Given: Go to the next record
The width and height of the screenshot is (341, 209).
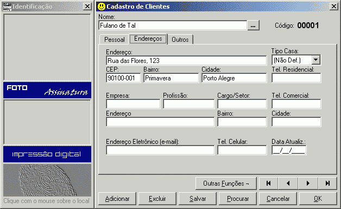Looking at the screenshot, I should pyautogui.click(x=308, y=183).
